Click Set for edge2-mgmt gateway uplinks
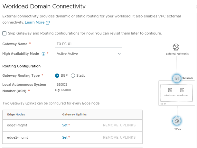197x148 pixels. pyautogui.click(x=65, y=137)
